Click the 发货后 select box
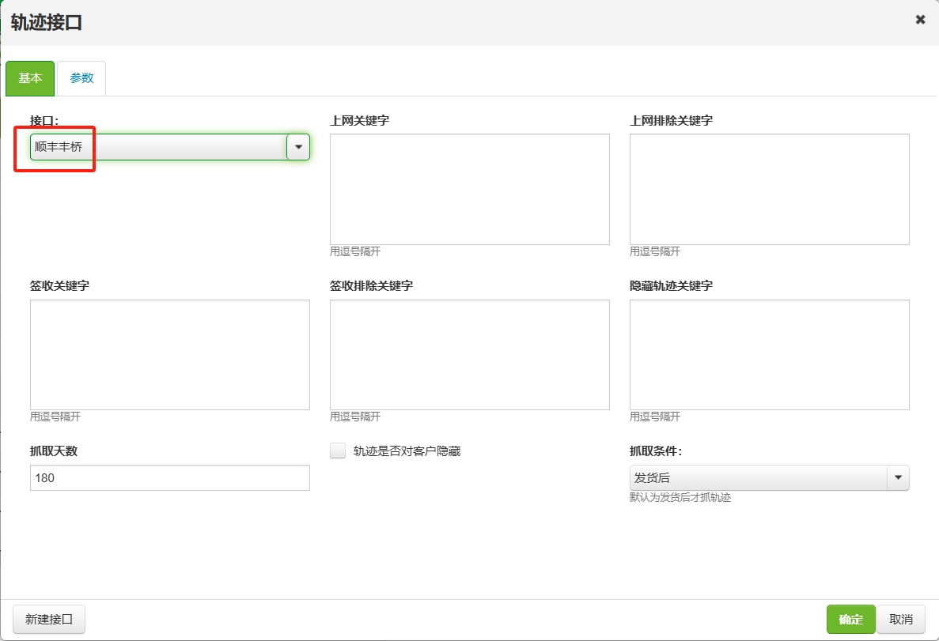The width and height of the screenshot is (939, 641). (x=770, y=477)
